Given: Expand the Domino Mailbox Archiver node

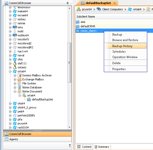Looking at the screenshot, I should 15,75.
